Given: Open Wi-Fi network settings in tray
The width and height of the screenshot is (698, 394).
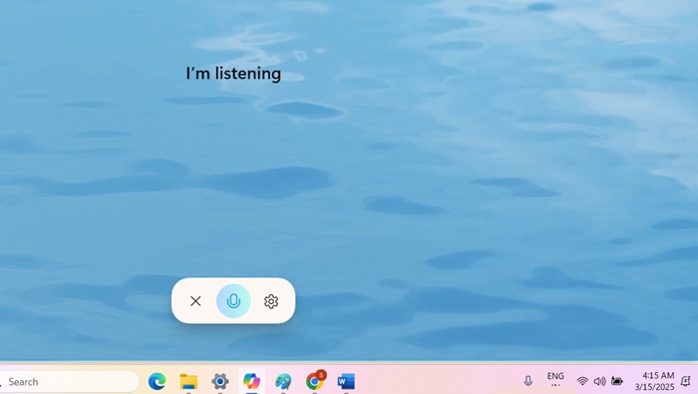Looking at the screenshot, I should [581, 381].
